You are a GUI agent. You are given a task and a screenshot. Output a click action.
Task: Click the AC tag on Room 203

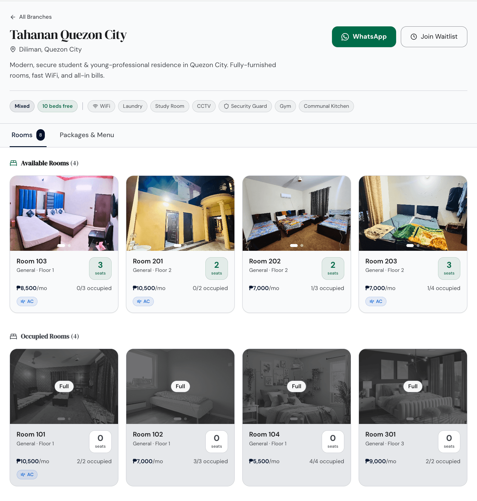click(x=376, y=301)
